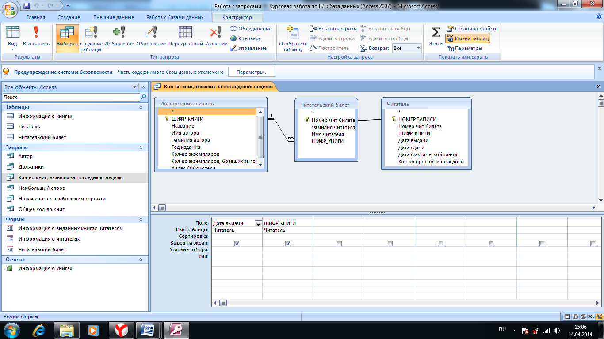Open the Отобразить таблицу dialog
This screenshot has width=604, height=339.
click(293, 38)
